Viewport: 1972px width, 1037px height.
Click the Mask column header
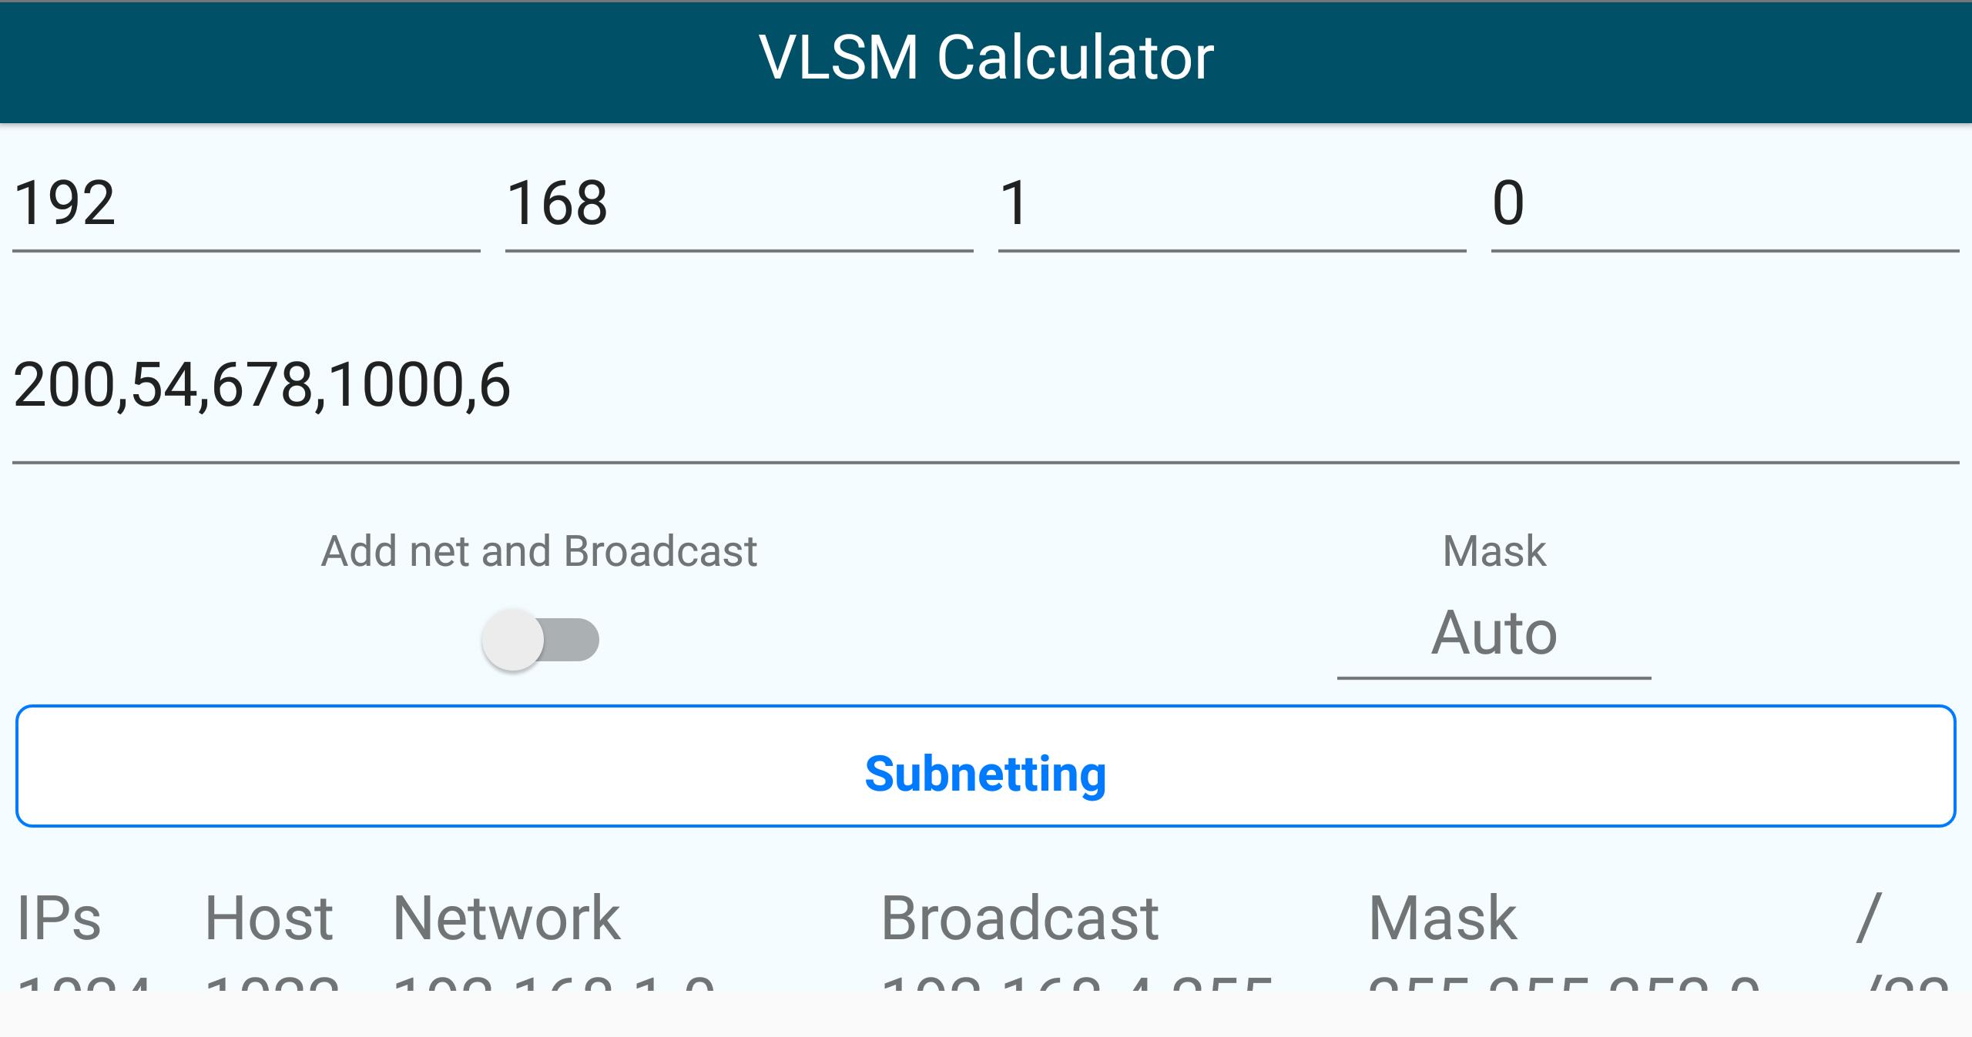(x=1444, y=916)
